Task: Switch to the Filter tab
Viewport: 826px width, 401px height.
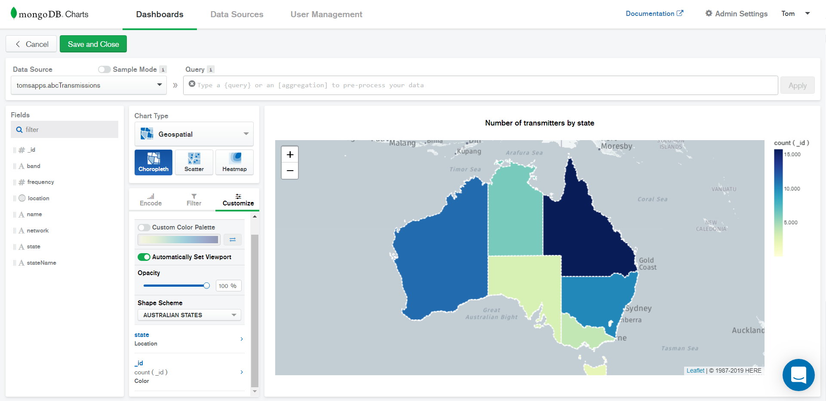Action: point(194,199)
